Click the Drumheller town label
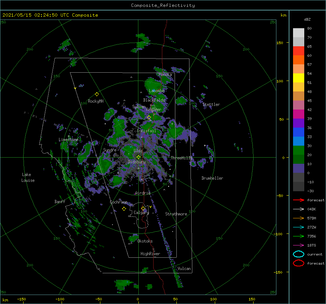 point(212,178)
